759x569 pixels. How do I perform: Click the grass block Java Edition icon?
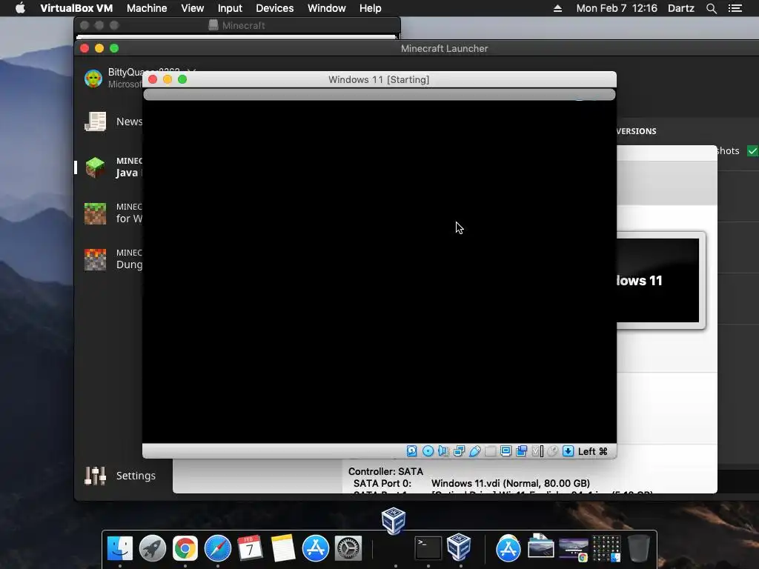pyautogui.click(x=96, y=167)
